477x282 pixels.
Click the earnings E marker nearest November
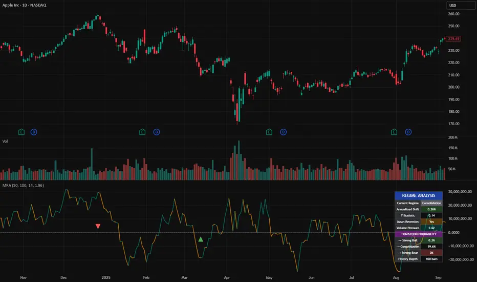point(21,132)
